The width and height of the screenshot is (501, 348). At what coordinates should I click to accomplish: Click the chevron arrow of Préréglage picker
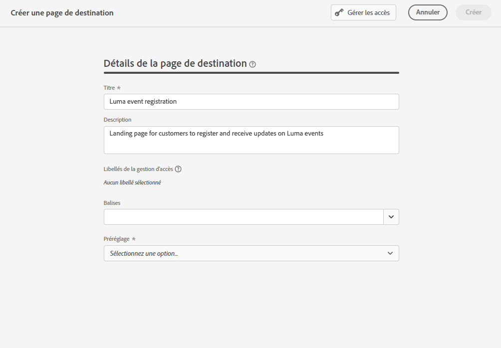coord(390,253)
